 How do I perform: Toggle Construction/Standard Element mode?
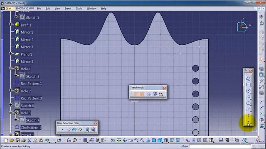(x=149, y=94)
